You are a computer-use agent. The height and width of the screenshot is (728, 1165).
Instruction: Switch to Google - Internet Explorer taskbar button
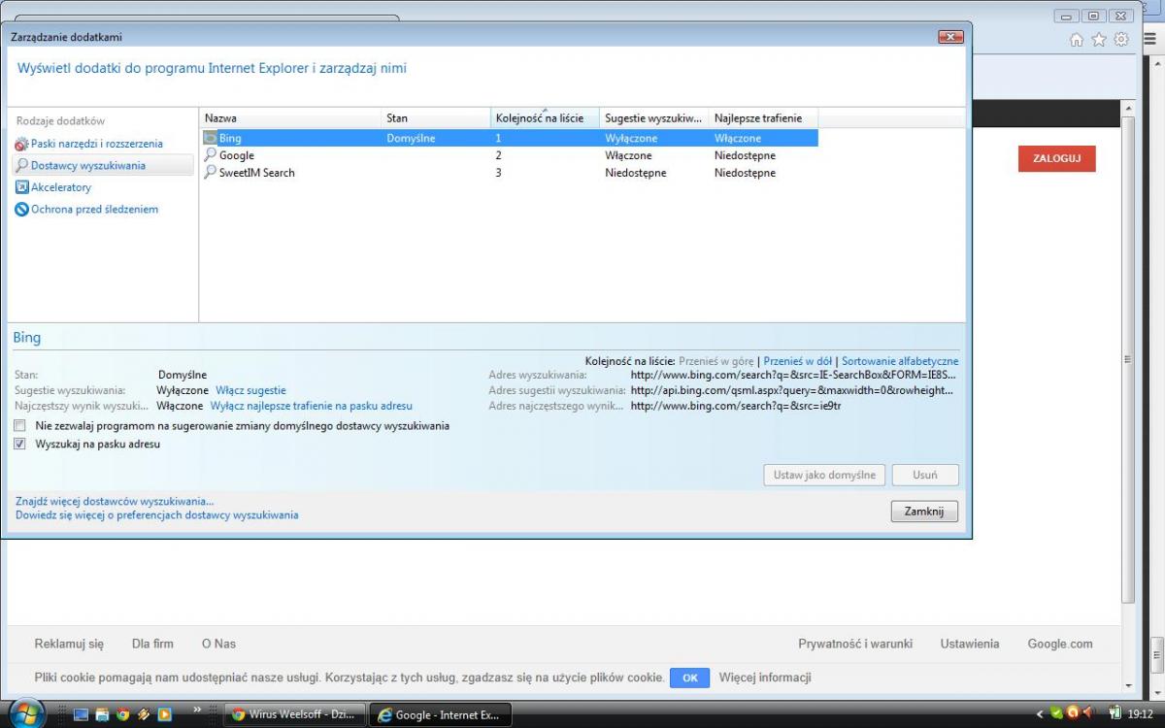pos(441,714)
